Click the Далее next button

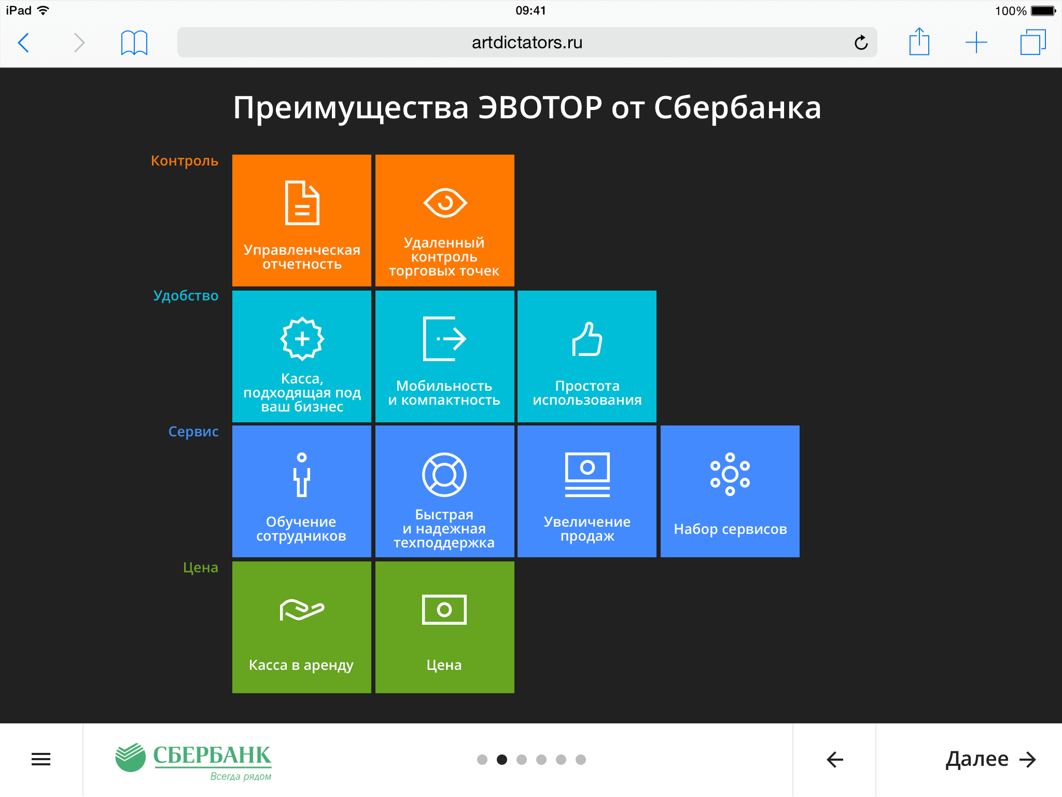coord(990,760)
